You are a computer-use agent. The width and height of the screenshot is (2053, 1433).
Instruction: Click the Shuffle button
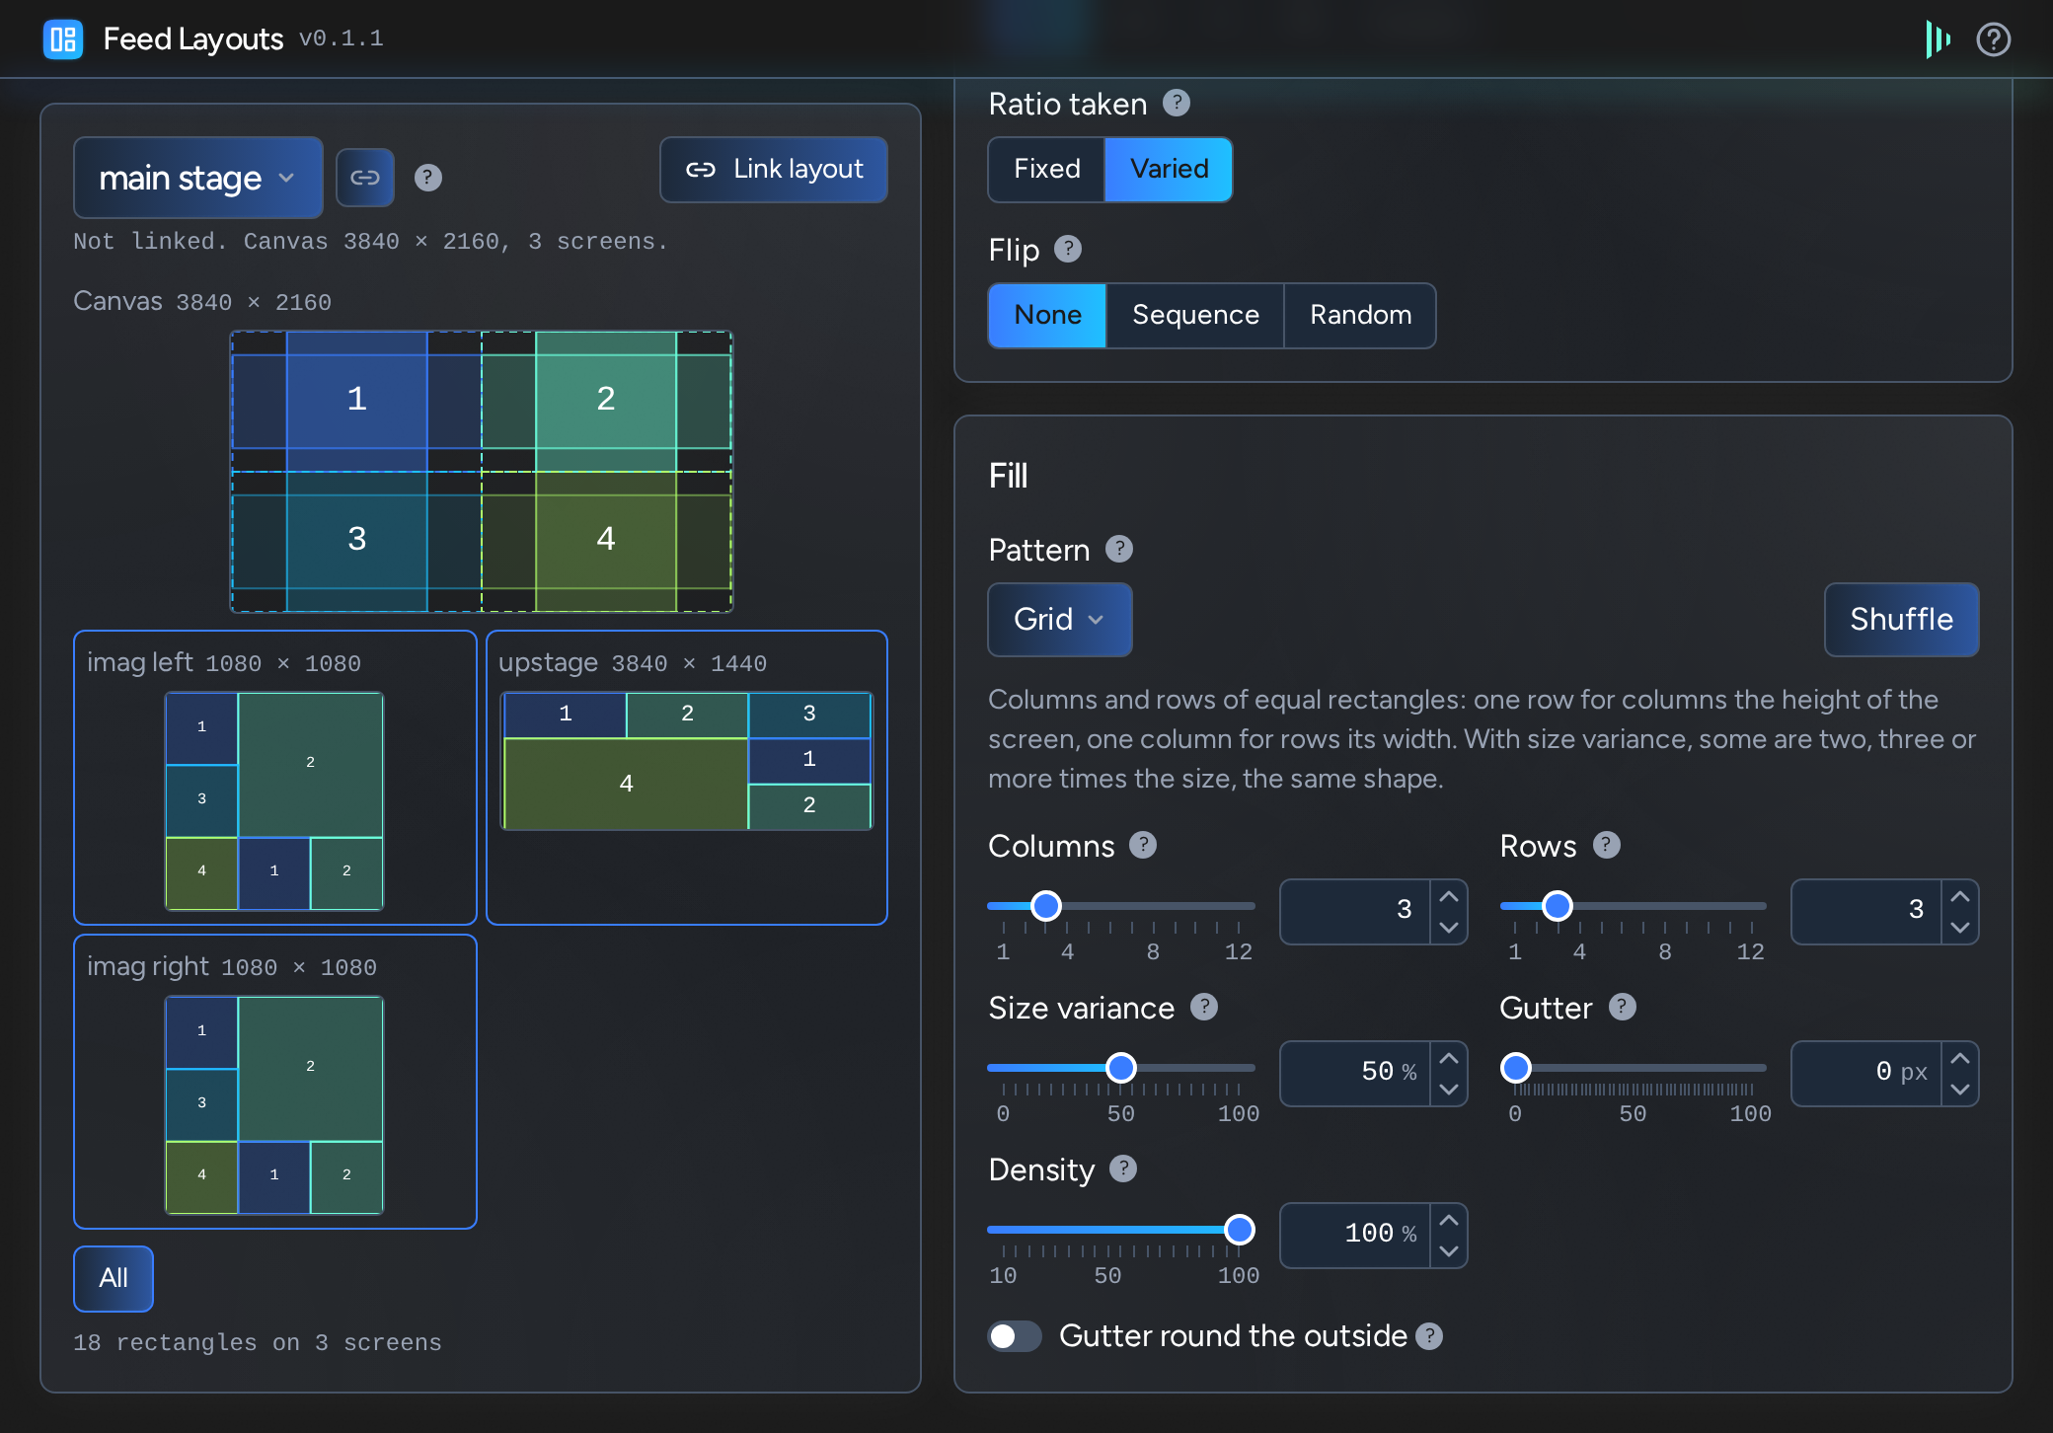click(1901, 620)
